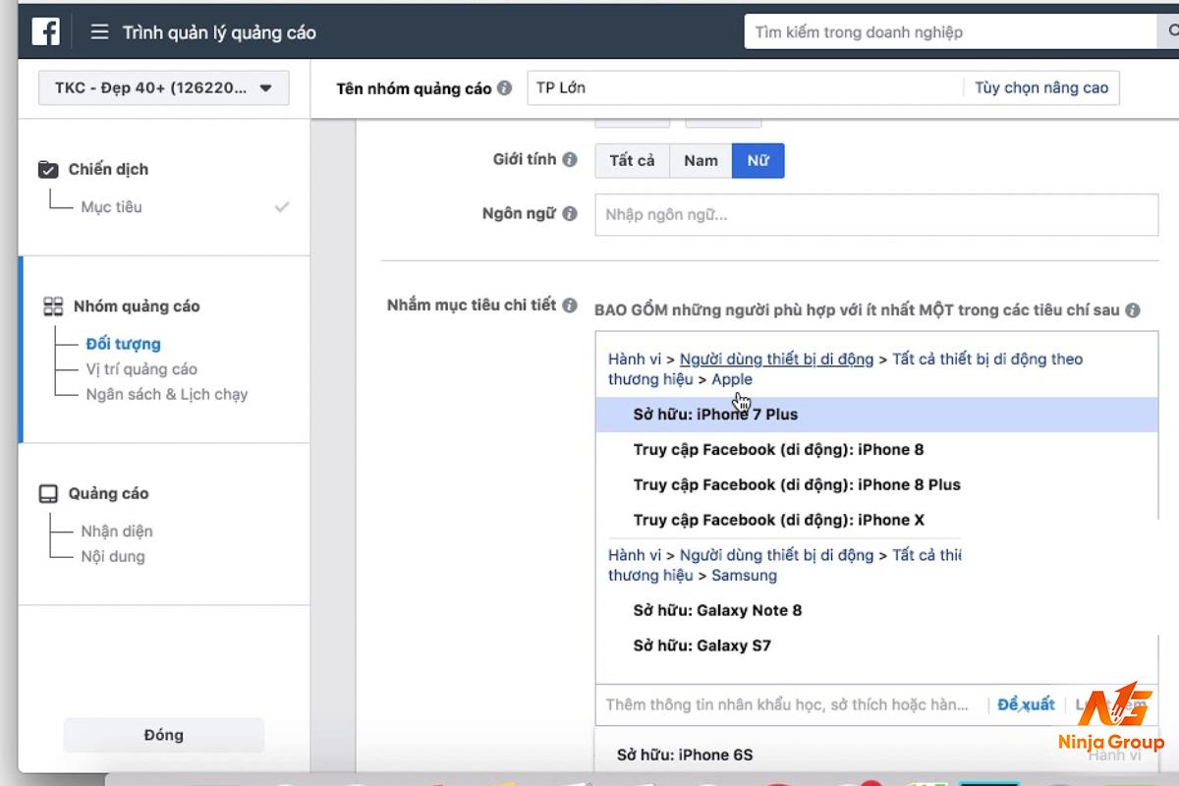Click the Nhóm quảng cáo grid icon
1179x786 pixels.
point(53,307)
